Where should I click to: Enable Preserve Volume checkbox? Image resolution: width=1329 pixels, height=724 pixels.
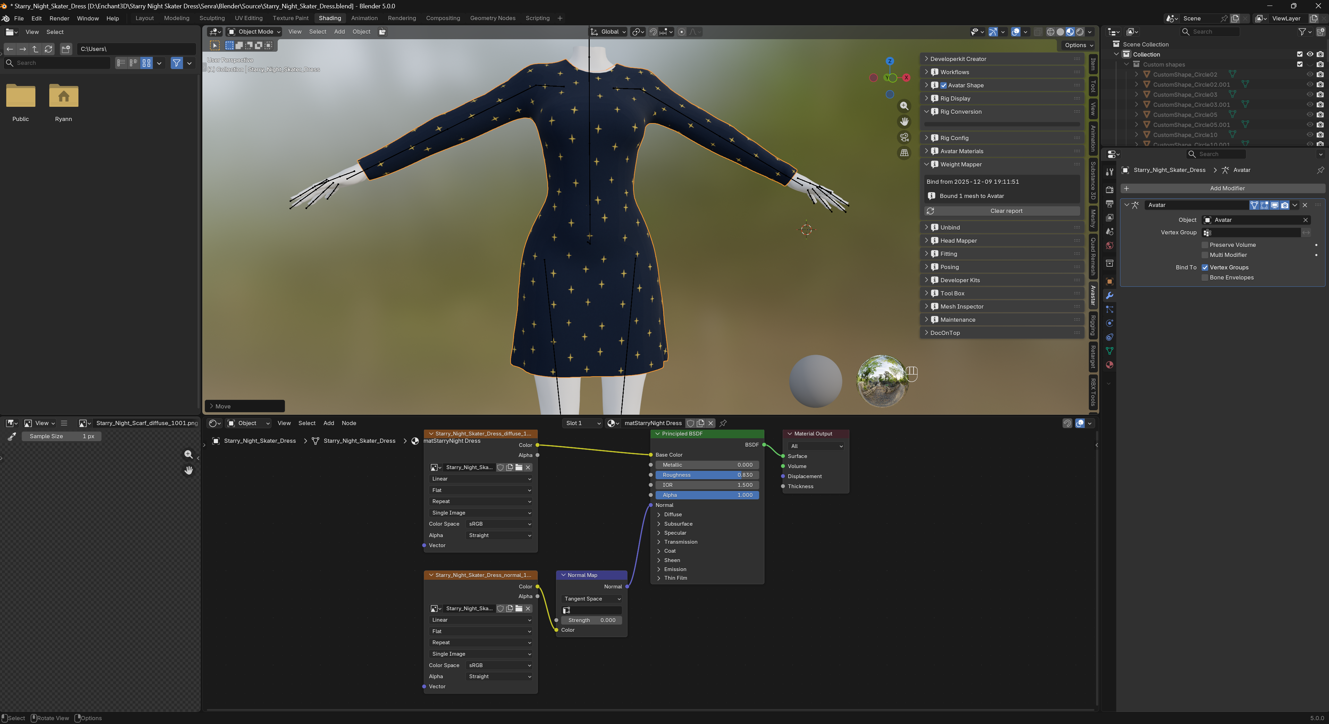[1205, 245]
